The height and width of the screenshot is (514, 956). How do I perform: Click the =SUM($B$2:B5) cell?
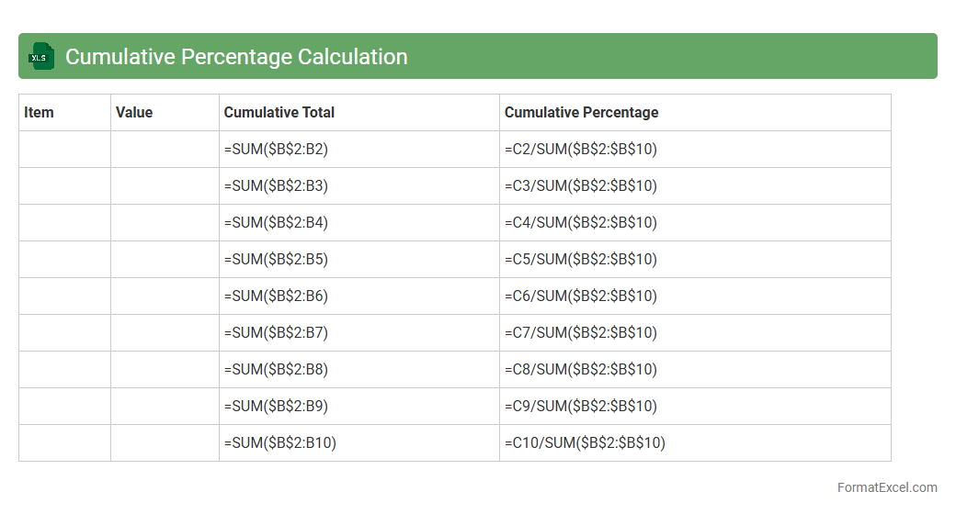click(x=276, y=260)
